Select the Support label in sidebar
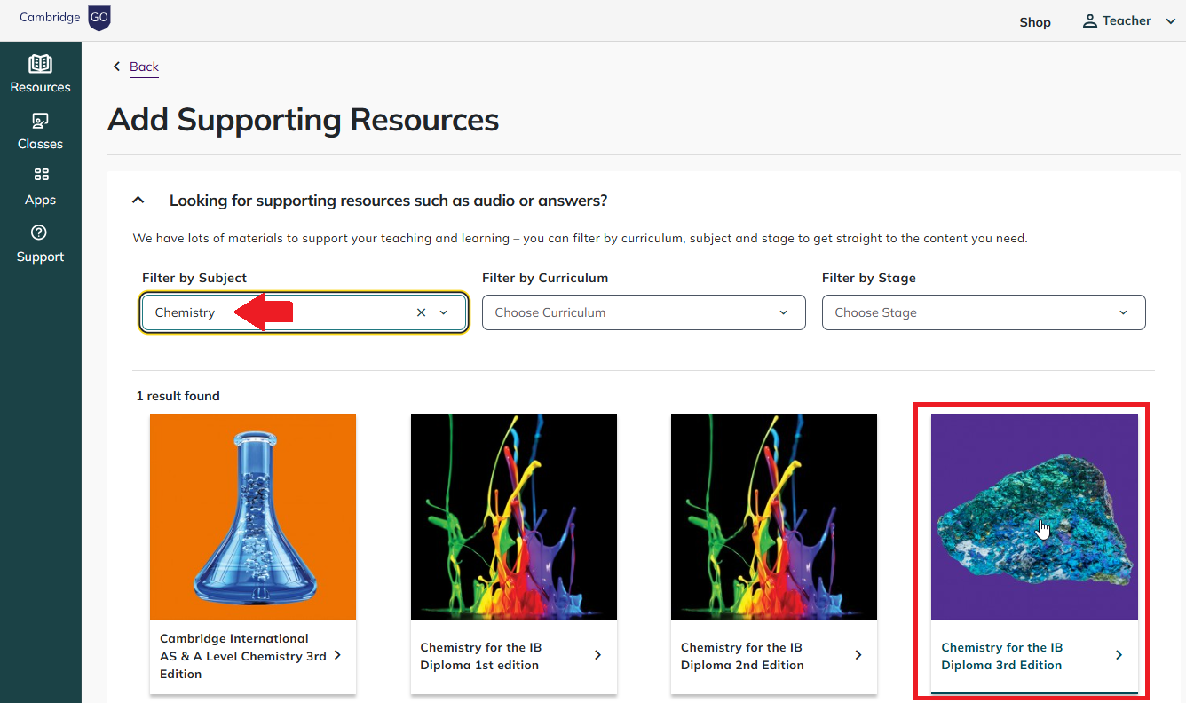Screen dimensions: 1186x703 [x=40, y=257]
